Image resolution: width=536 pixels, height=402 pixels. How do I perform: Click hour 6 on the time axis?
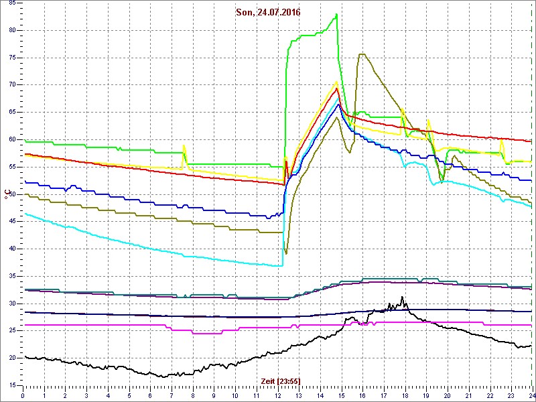(x=150, y=396)
